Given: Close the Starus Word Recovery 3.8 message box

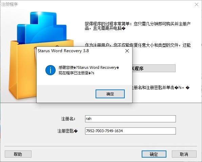Looking at the screenshot, I should click(x=127, y=51).
